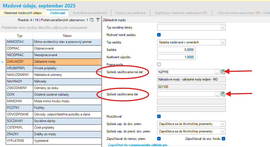Open the Typ sadzby dropdown
Screen dimensions: 270x147
point(222,42)
